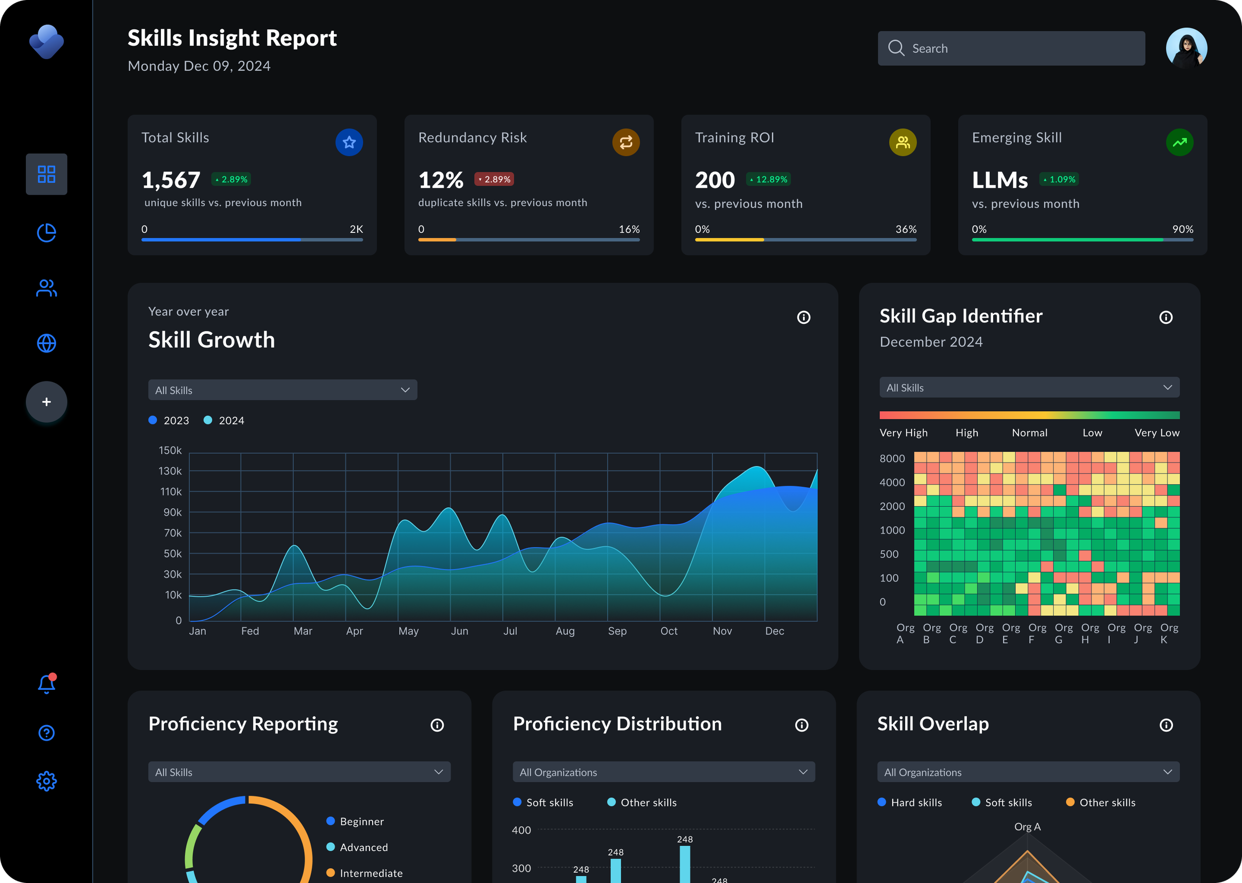This screenshot has width=1242, height=883.
Task: Open the help question mark icon
Action: [46, 733]
